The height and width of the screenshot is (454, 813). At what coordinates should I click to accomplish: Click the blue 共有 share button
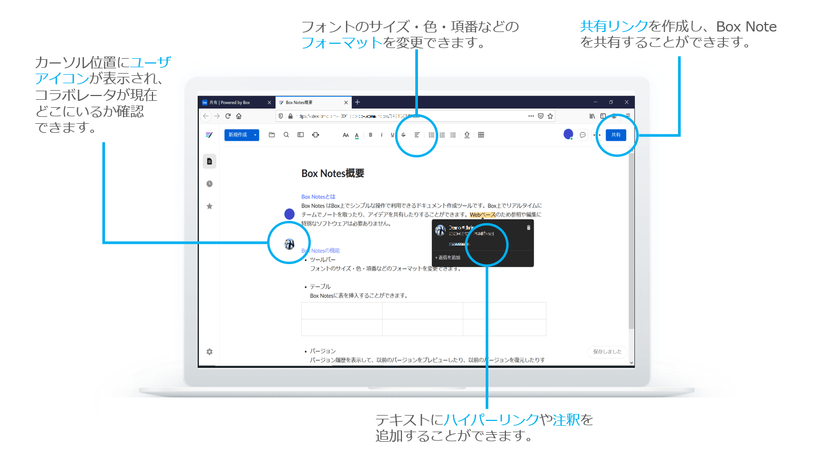pyautogui.click(x=616, y=134)
